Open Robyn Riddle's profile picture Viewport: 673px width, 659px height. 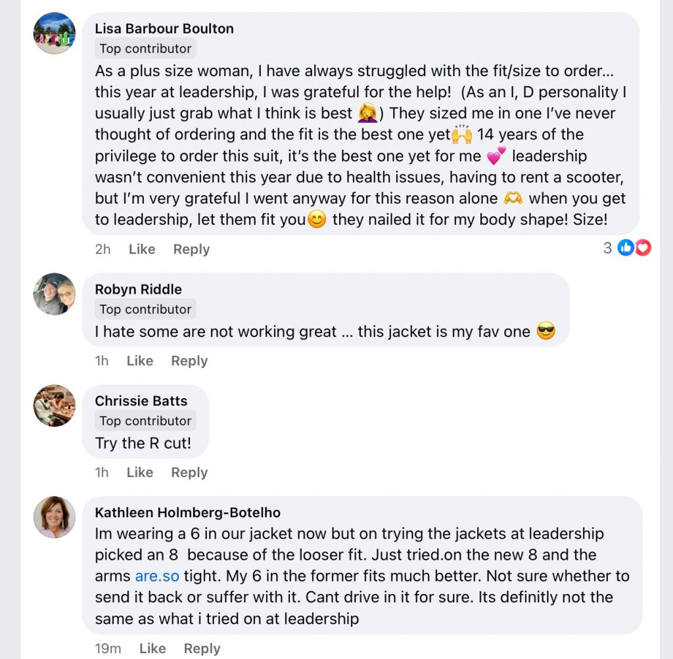point(54,294)
